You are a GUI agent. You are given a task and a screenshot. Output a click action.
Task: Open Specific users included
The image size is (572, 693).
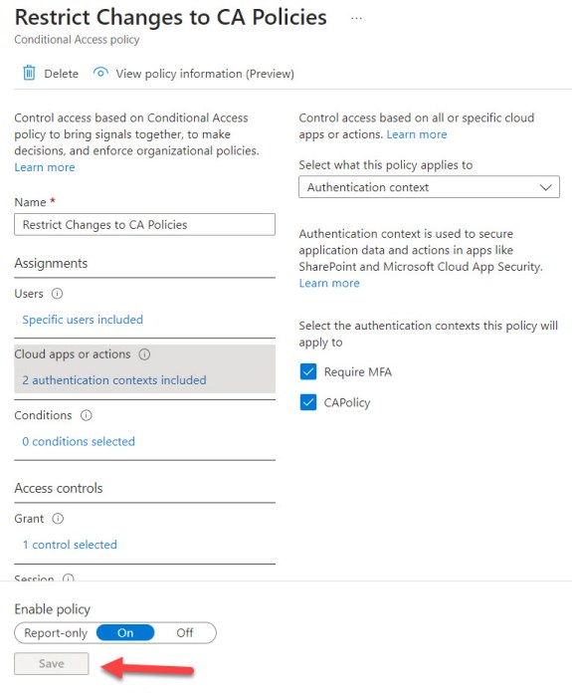83,320
